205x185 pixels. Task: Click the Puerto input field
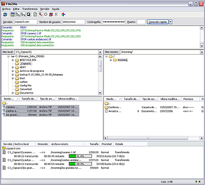[141, 22]
